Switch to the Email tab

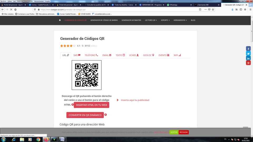(107, 55)
